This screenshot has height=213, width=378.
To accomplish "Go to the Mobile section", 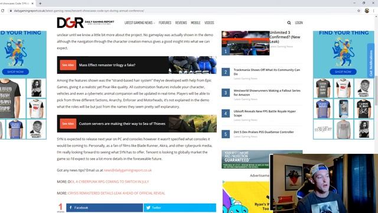I will tap(195, 22).
